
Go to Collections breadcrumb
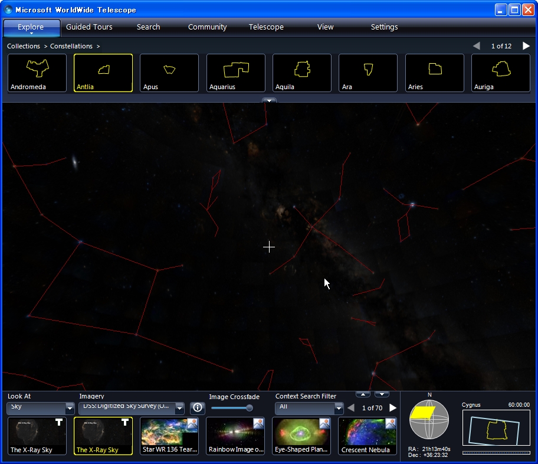click(x=24, y=46)
